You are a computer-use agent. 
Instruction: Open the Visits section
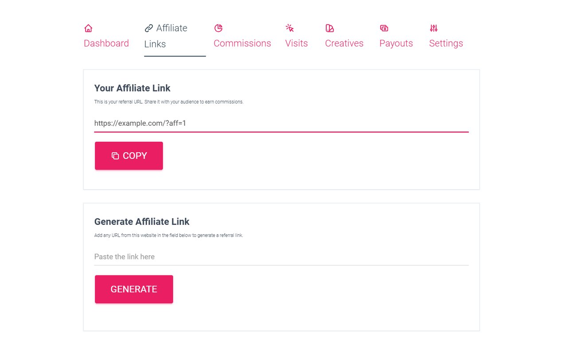coord(296,43)
